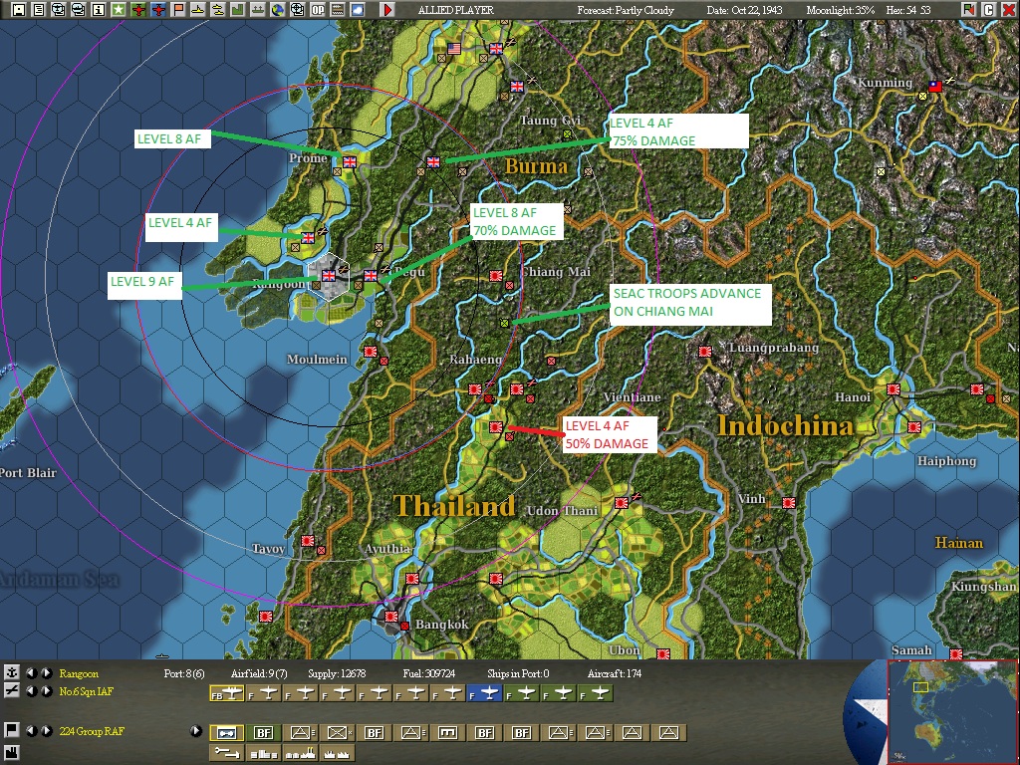The width and height of the screenshot is (1020, 765).
Task: Click the 'Supply: 12678' readout
Action: click(x=337, y=673)
